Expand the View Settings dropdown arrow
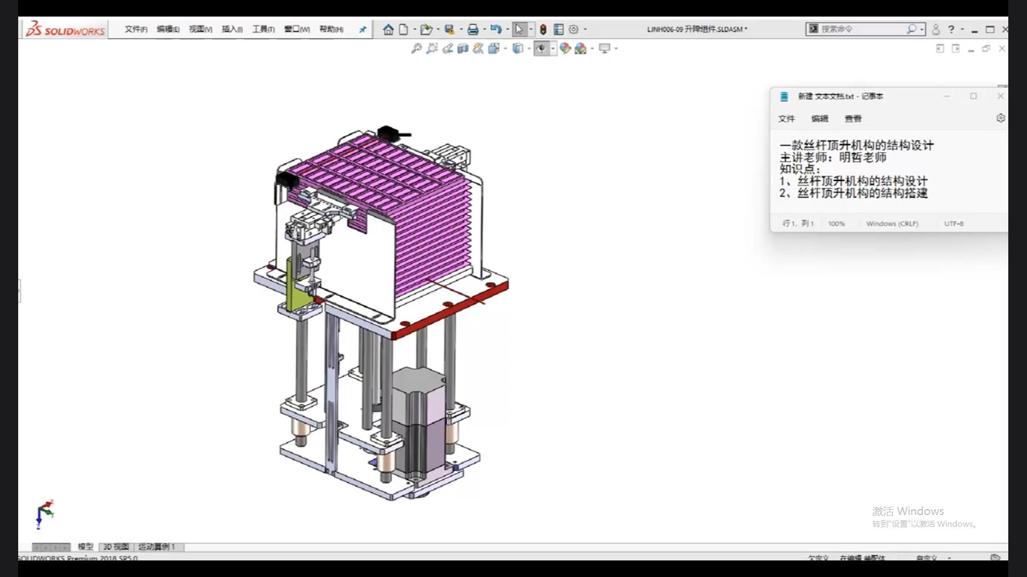Viewport: 1027px width, 577px height. pyautogui.click(x=616, y=49)
